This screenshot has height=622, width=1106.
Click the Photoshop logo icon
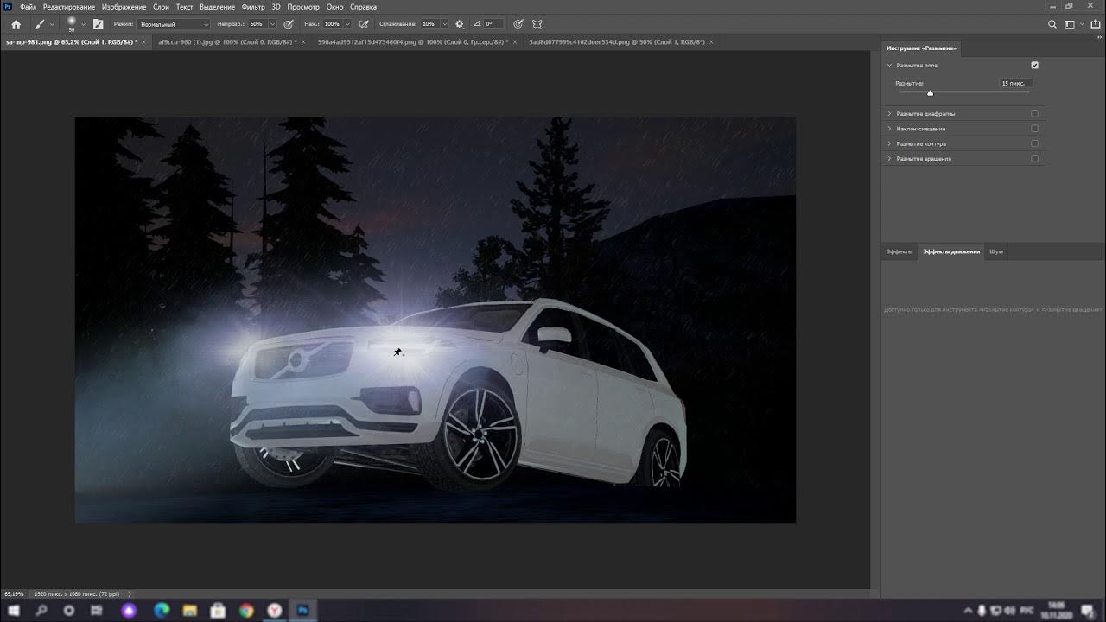point(7,6)
